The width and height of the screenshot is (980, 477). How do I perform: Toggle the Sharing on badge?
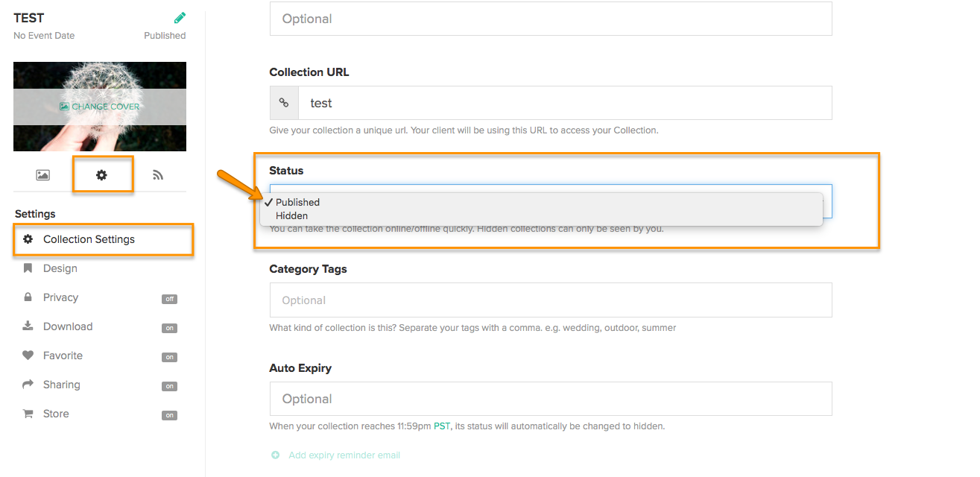click(x=170, y=386)
